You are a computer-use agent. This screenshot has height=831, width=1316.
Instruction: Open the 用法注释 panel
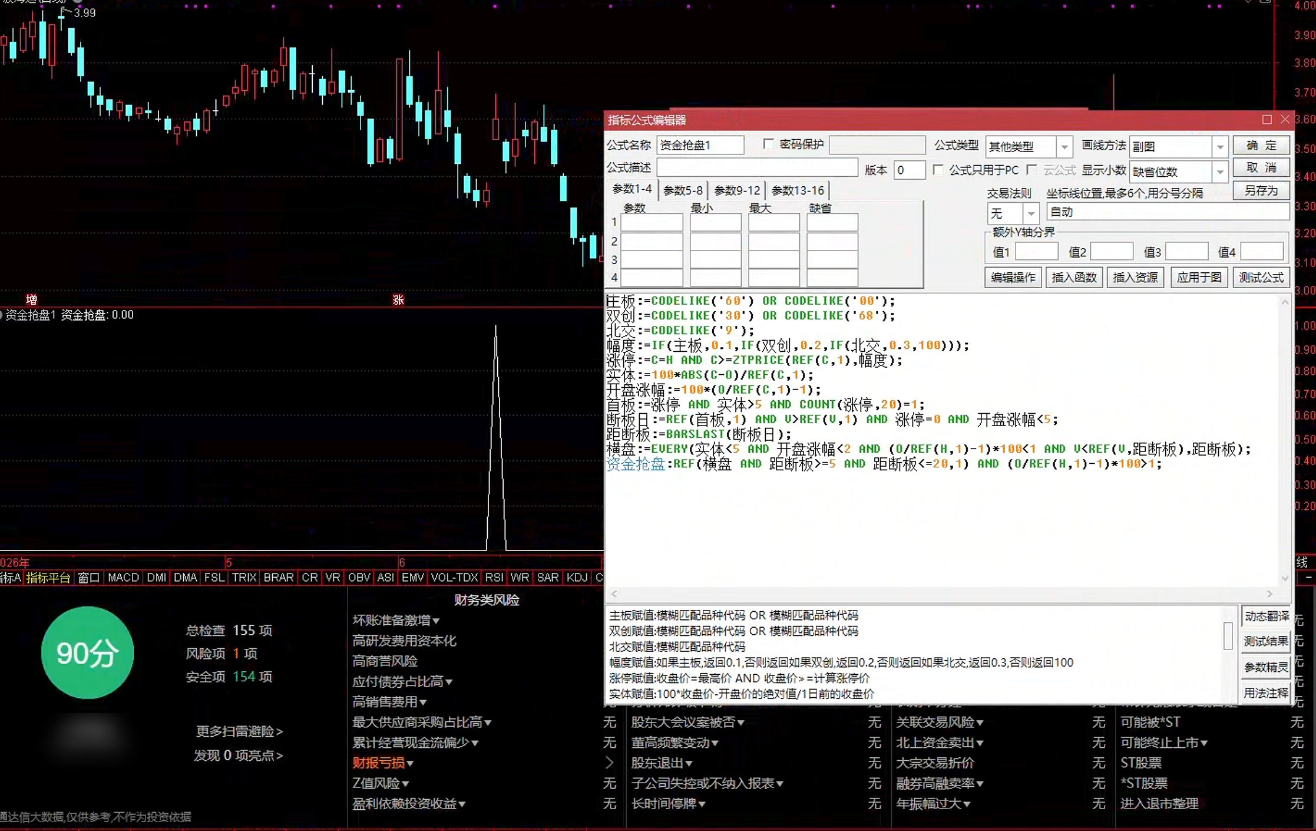(x=1266, y=693)
